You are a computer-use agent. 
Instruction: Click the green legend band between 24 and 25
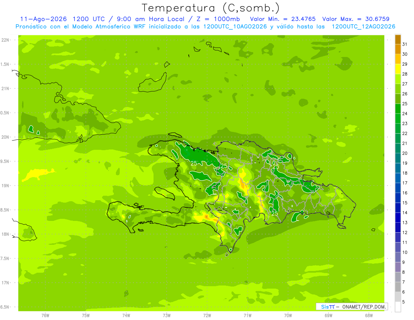pyautogui.click(x=398, y=108)
